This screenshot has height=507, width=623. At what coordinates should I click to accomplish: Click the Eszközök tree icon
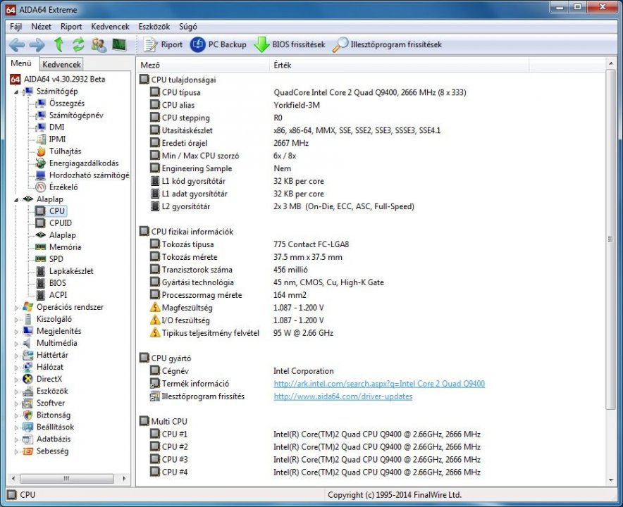tap(27, 391)
